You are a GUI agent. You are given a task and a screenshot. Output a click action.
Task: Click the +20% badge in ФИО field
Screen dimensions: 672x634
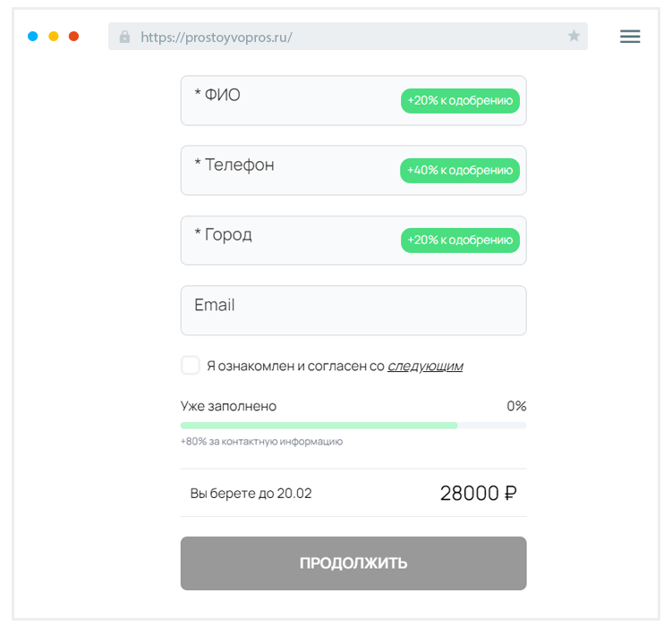click(460, 101)
